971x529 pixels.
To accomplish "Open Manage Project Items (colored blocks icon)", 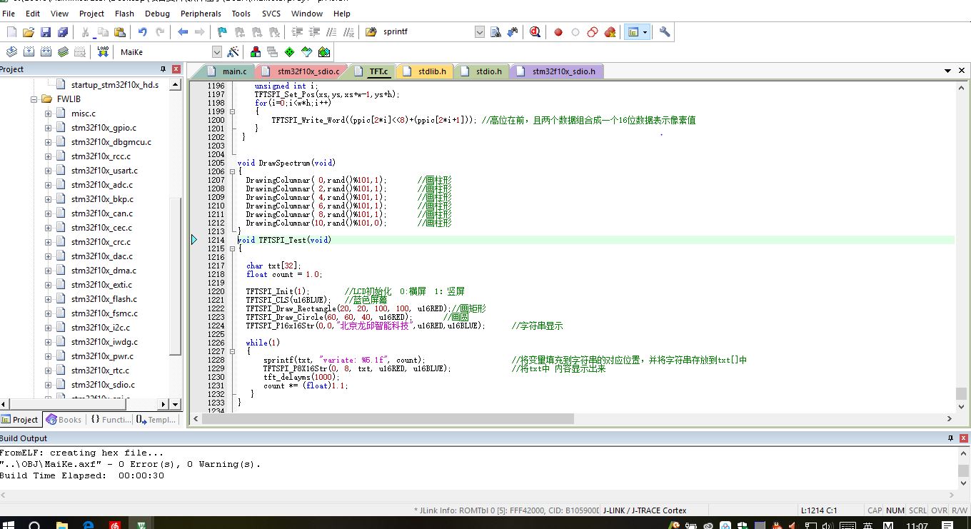I will (256, 52).
